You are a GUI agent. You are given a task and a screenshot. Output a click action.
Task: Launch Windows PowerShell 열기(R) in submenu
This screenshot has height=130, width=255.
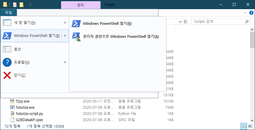tap(118, 24)
